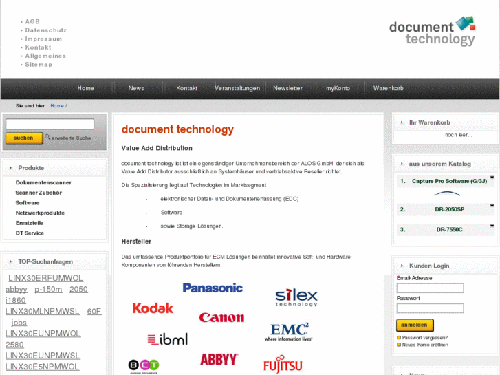Screen dimensions: 500x375
Task: Open Newsletter in the navigation bar
Action: 287,88
